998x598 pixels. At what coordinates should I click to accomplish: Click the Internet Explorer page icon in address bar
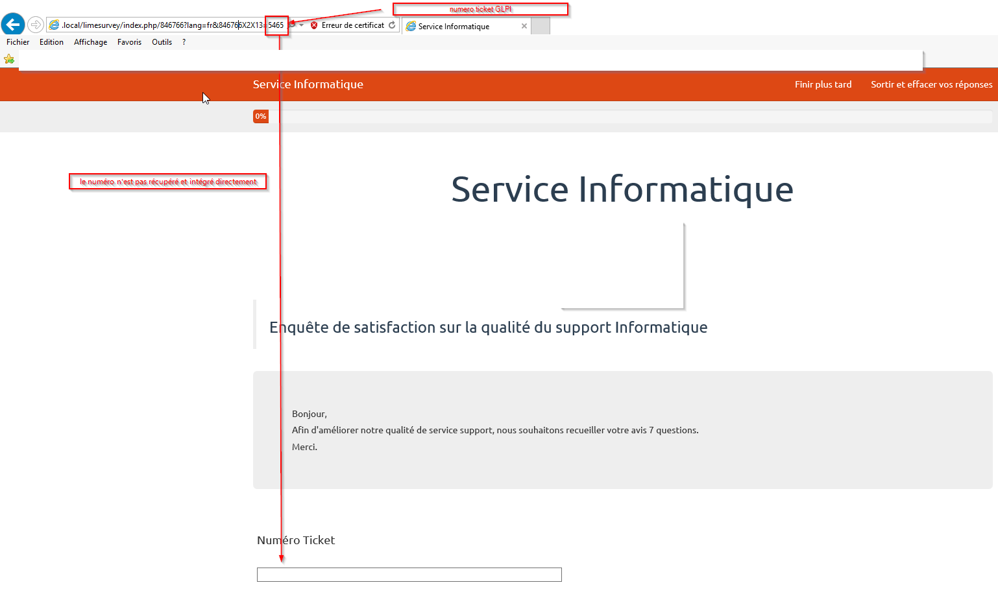click(55, 25)
